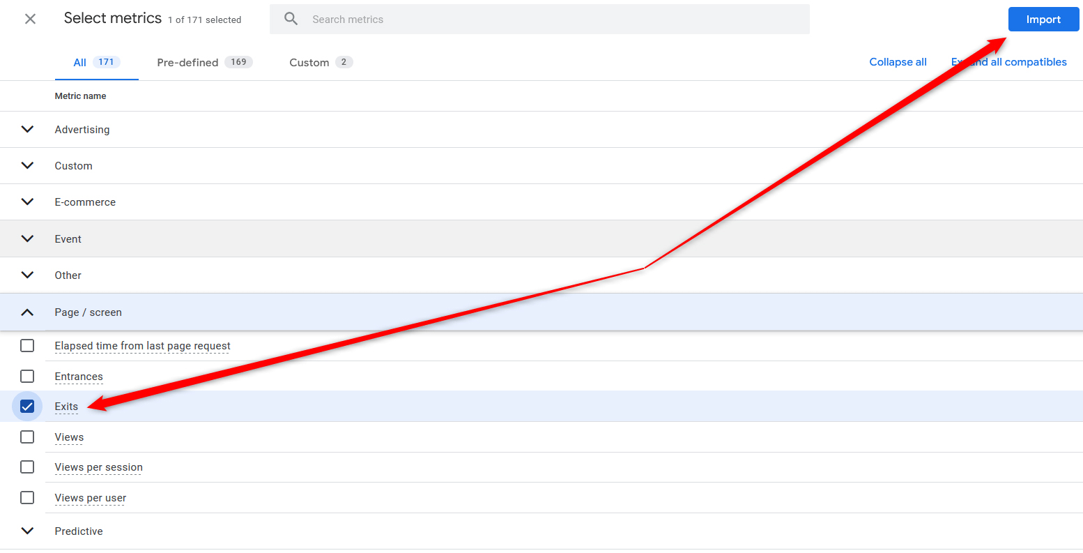Check the Views metric

27,437
